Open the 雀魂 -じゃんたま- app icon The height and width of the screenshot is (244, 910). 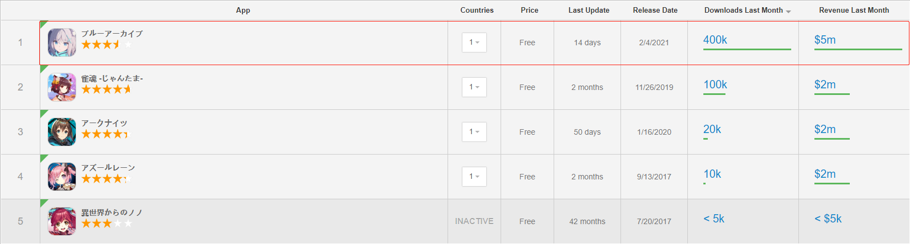coord(62,87)
